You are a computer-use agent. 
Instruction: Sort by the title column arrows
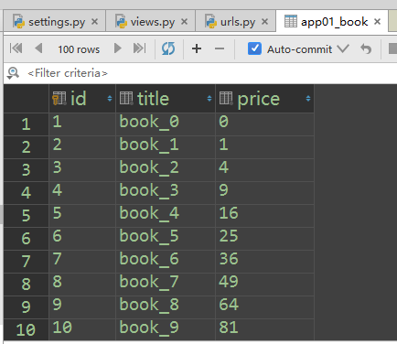(x=209, y=99)
